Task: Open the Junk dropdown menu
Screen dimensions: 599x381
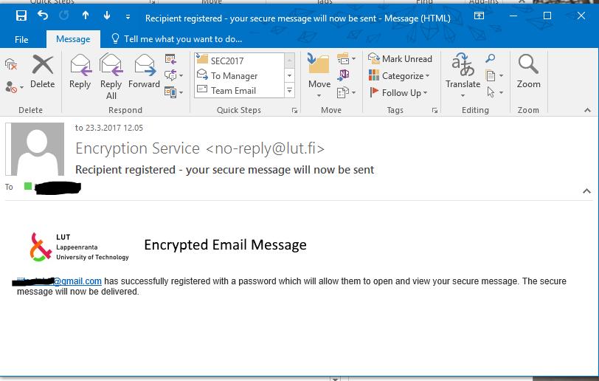Action: coord(15,88)
